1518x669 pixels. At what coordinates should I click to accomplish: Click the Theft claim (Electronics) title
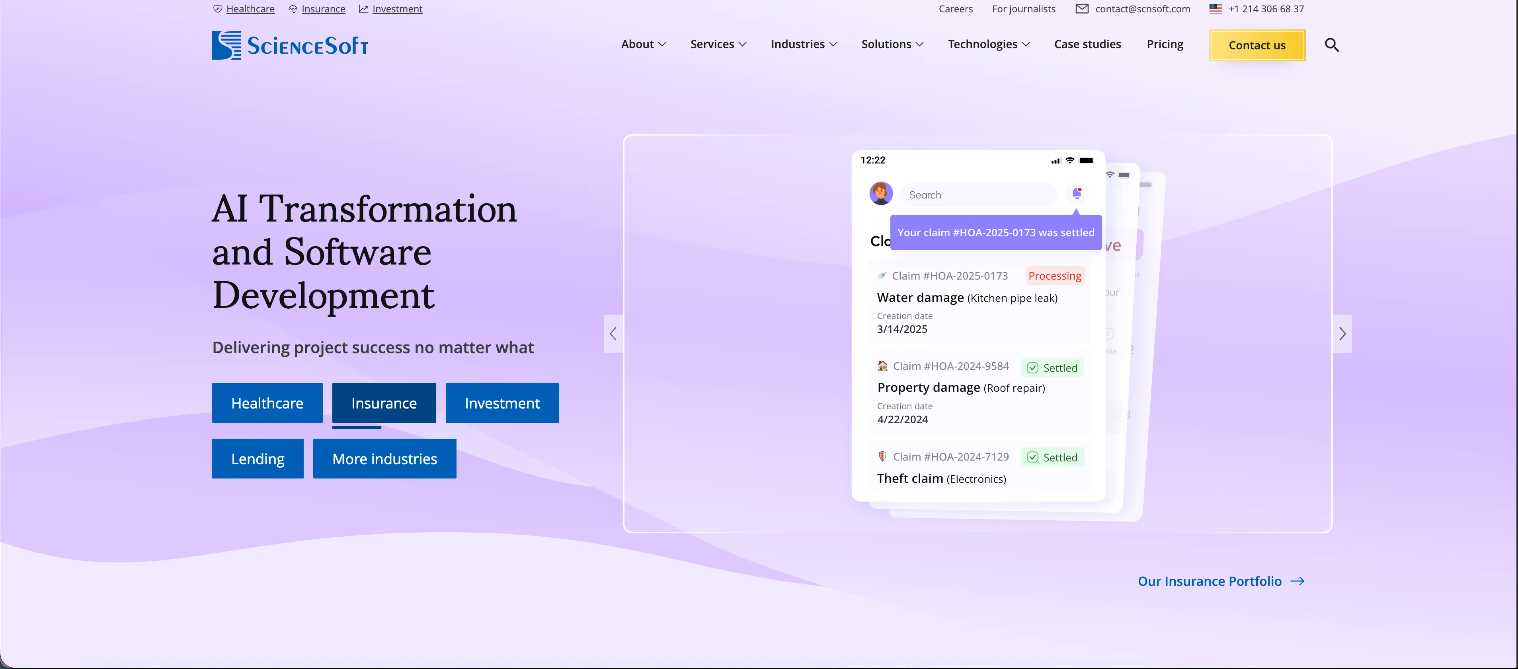(941, 478)
